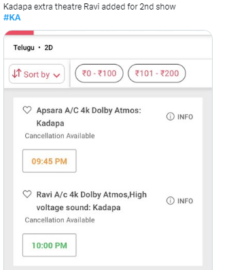Click the INFO label beside Ravi
This screenshot has height=270, width=246.
tap(185, 201)
